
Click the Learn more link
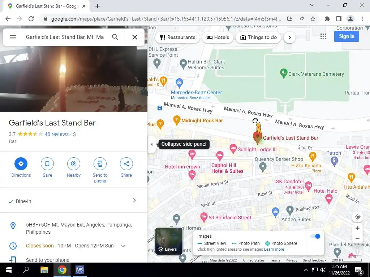pos(274,250)
